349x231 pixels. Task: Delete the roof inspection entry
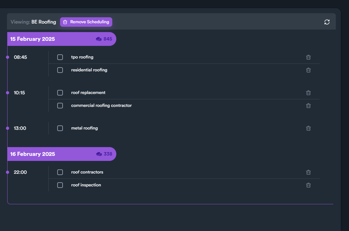tap(308, 185)
